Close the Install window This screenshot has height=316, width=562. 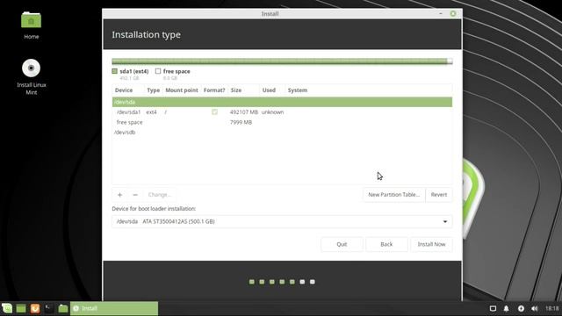tap(453, 14)
